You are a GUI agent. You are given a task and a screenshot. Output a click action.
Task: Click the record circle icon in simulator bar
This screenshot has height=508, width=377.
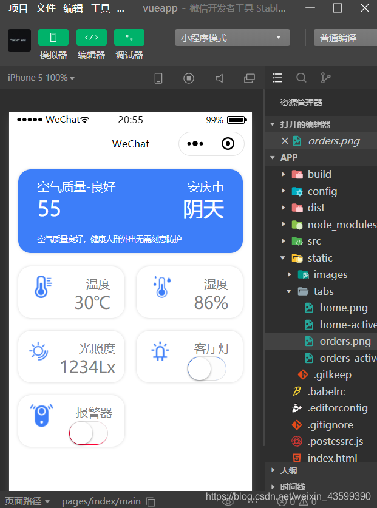click(x=189, y=78)
